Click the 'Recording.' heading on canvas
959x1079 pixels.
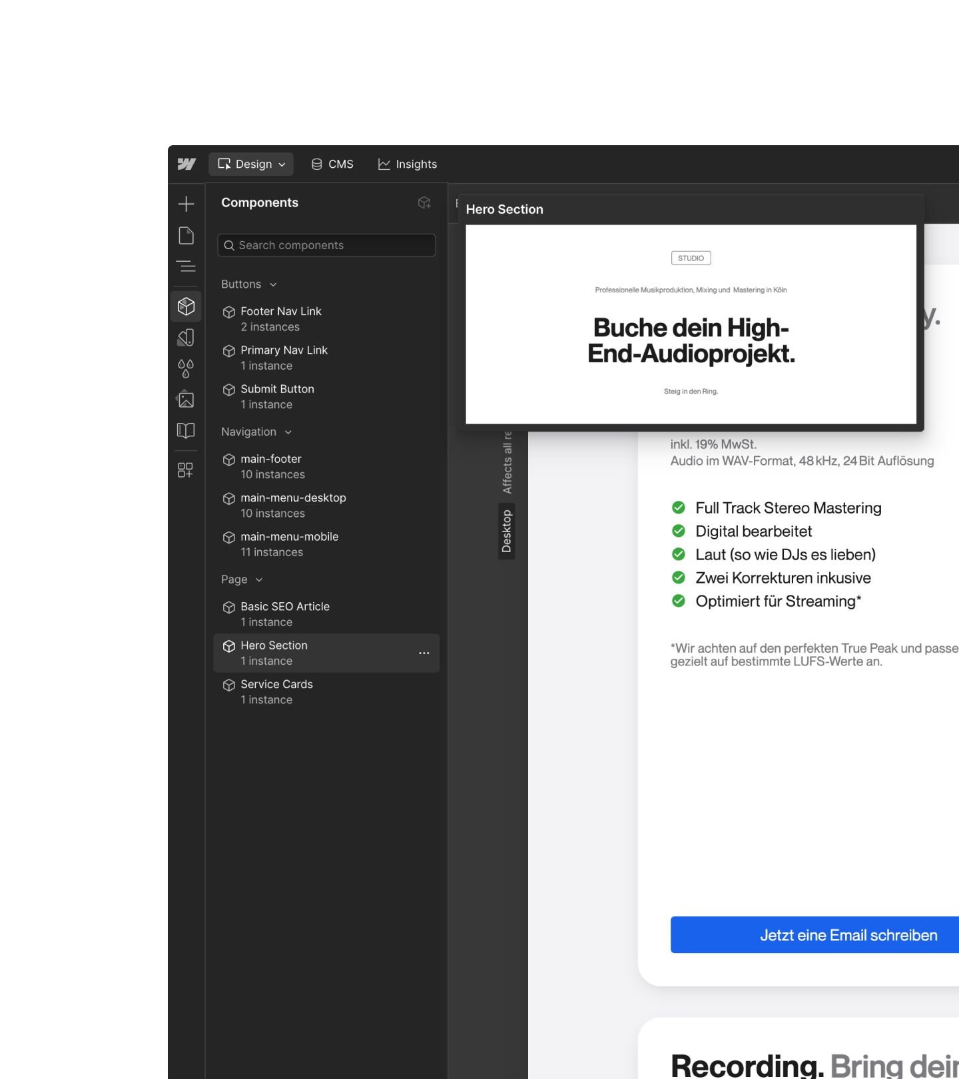(x=747, y=1065)
